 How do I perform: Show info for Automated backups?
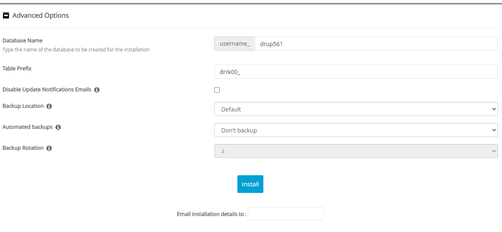[x=58, y=128]
